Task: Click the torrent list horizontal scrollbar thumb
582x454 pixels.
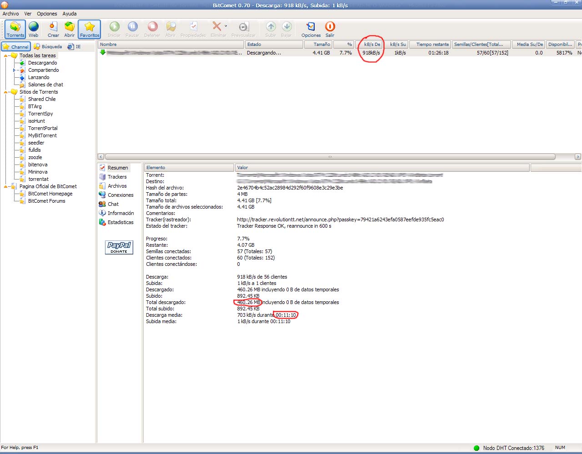Action: tap(330, 157)
